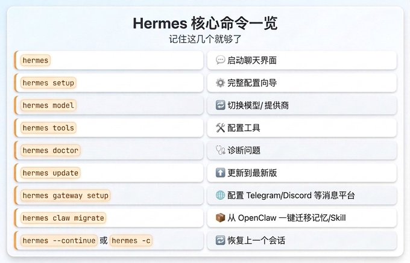Click the 'hermes --continue' code chip
Screen dimensions: 410x263
coord(58,241)
